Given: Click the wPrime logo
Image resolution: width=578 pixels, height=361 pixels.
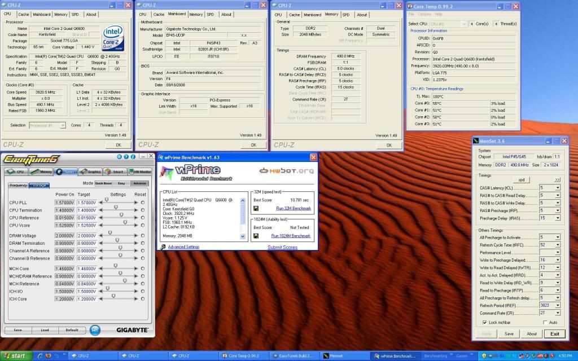Looking at the screenshot, I should (x=196, y=173).
